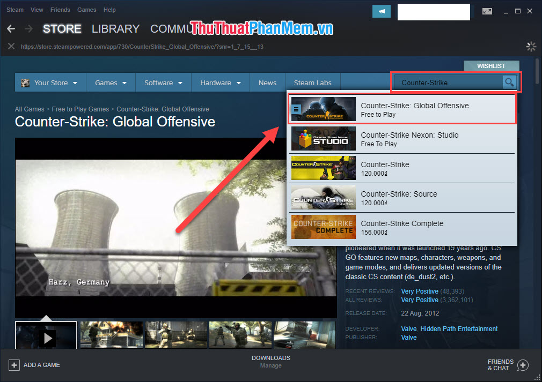
Task: Click the back navigation arrow
Action: click(x=11, y=28)
